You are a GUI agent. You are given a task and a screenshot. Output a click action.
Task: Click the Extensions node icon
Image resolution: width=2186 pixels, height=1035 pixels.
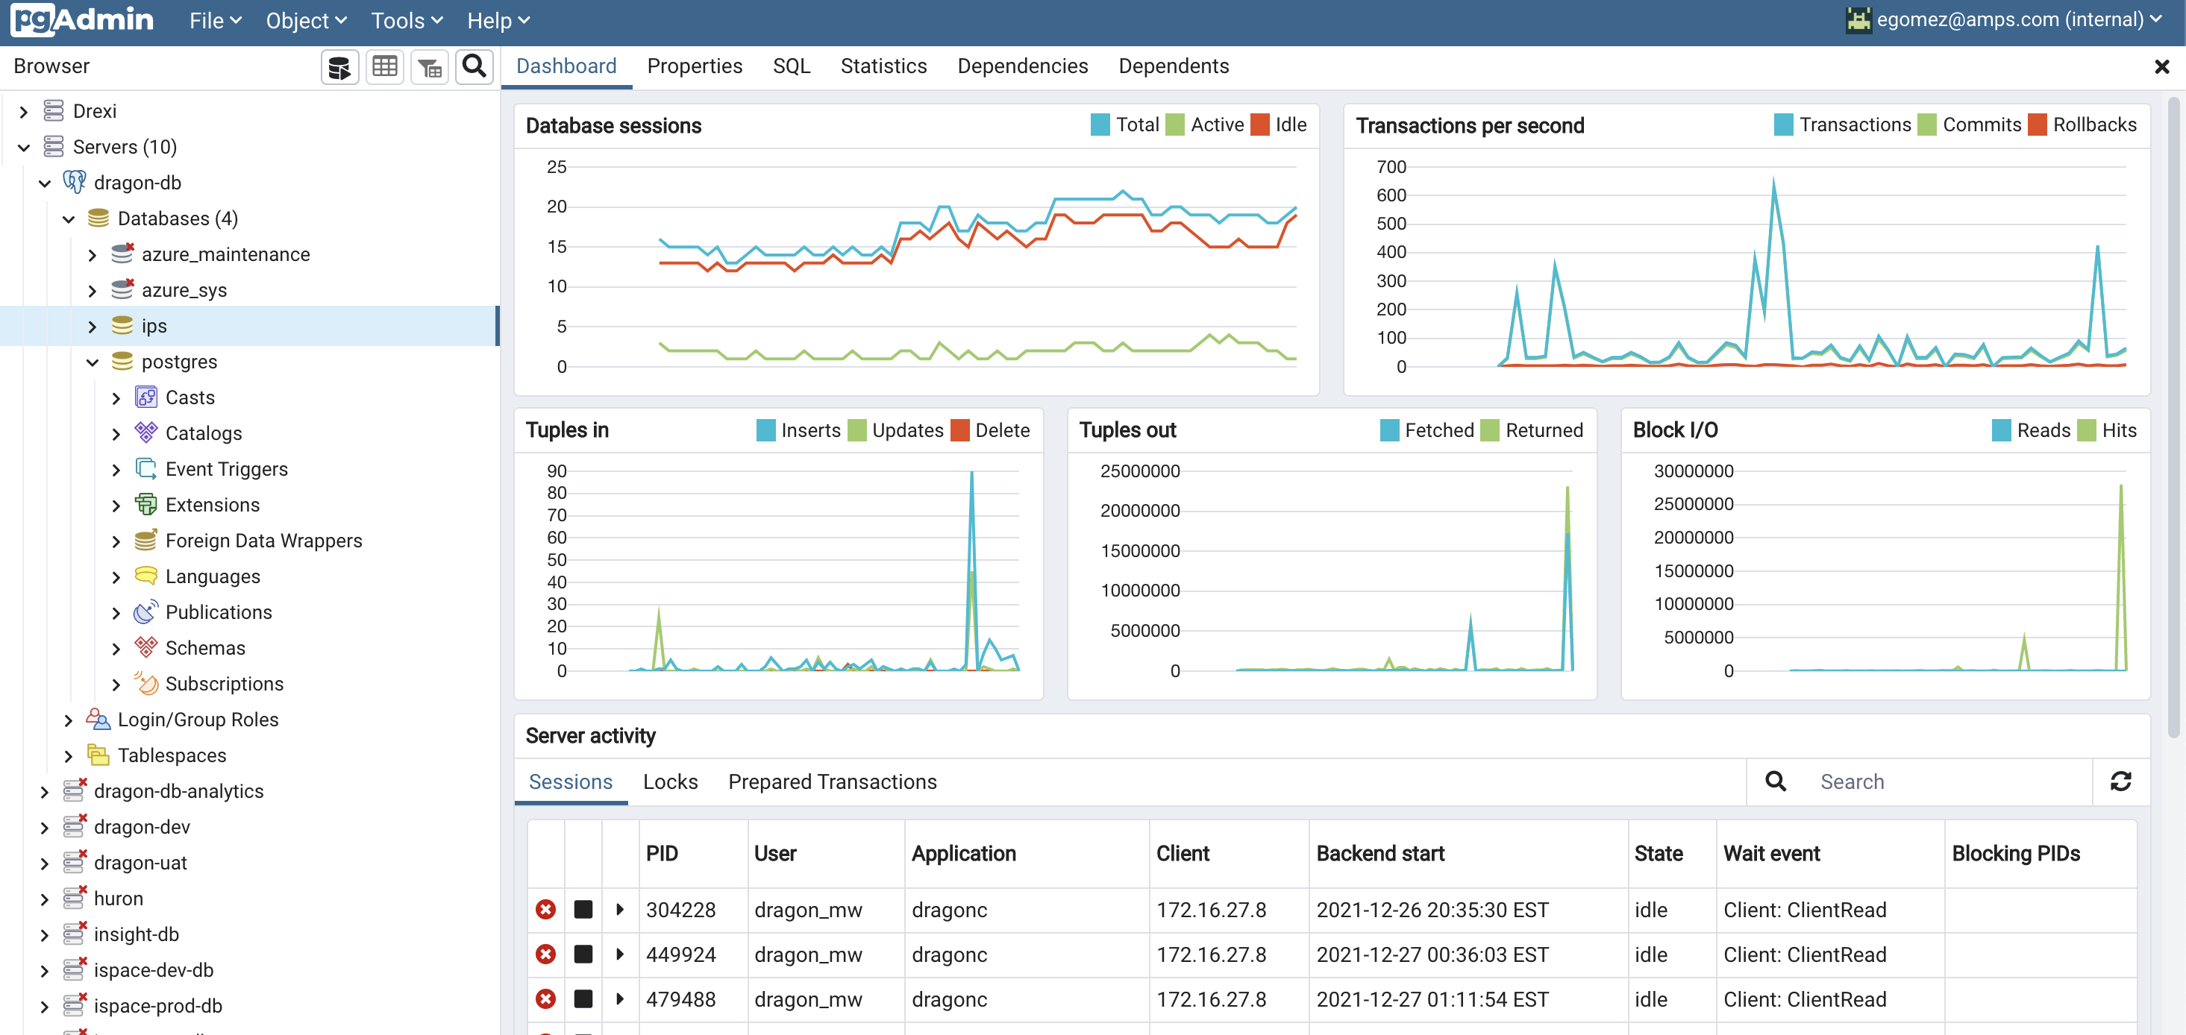point(146,505)
